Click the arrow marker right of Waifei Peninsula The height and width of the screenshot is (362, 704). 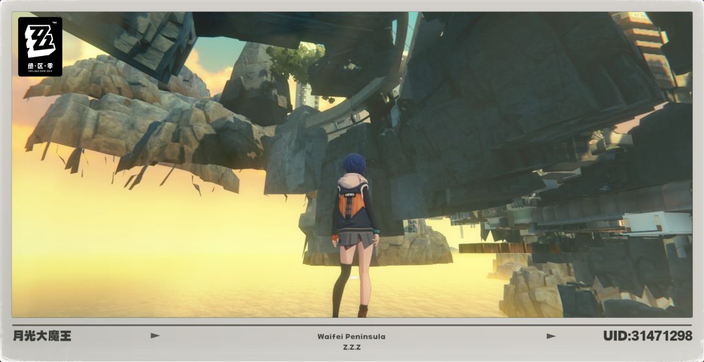(x=551, y=336)
